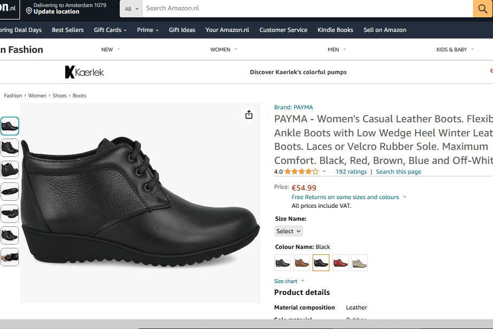
Task: Choose the red boot colour swatch
Action: click(340, 263)
